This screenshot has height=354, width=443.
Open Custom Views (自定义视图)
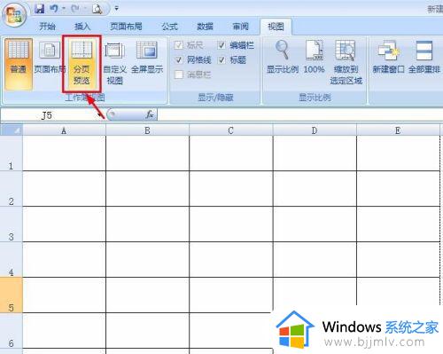pyautogui.click(x=115, y=64)
